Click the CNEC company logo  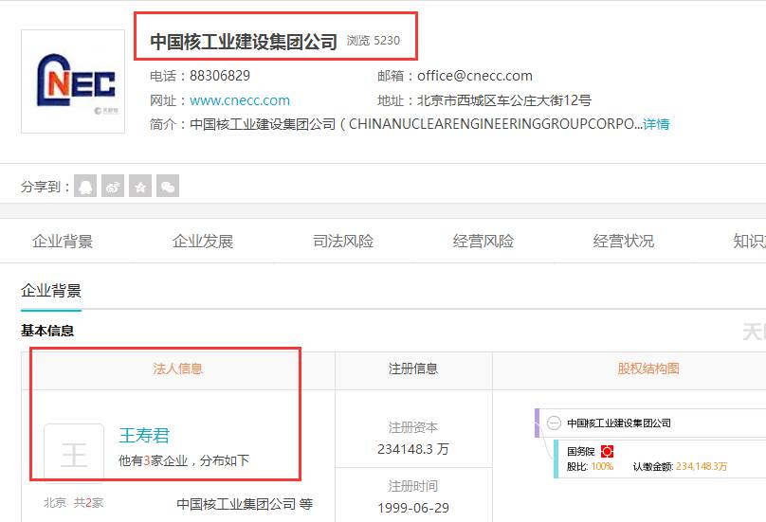(x=73, y=82)
